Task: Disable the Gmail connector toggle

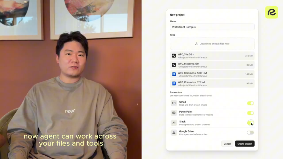Action: coord(250,103)
